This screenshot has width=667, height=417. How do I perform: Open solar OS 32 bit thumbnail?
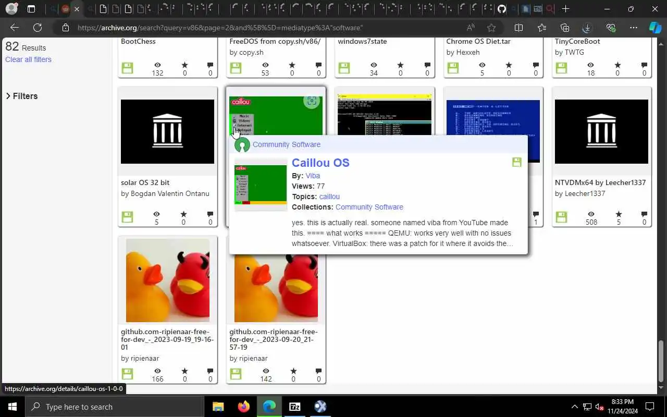pyautogui.click(x=167, y=131)
